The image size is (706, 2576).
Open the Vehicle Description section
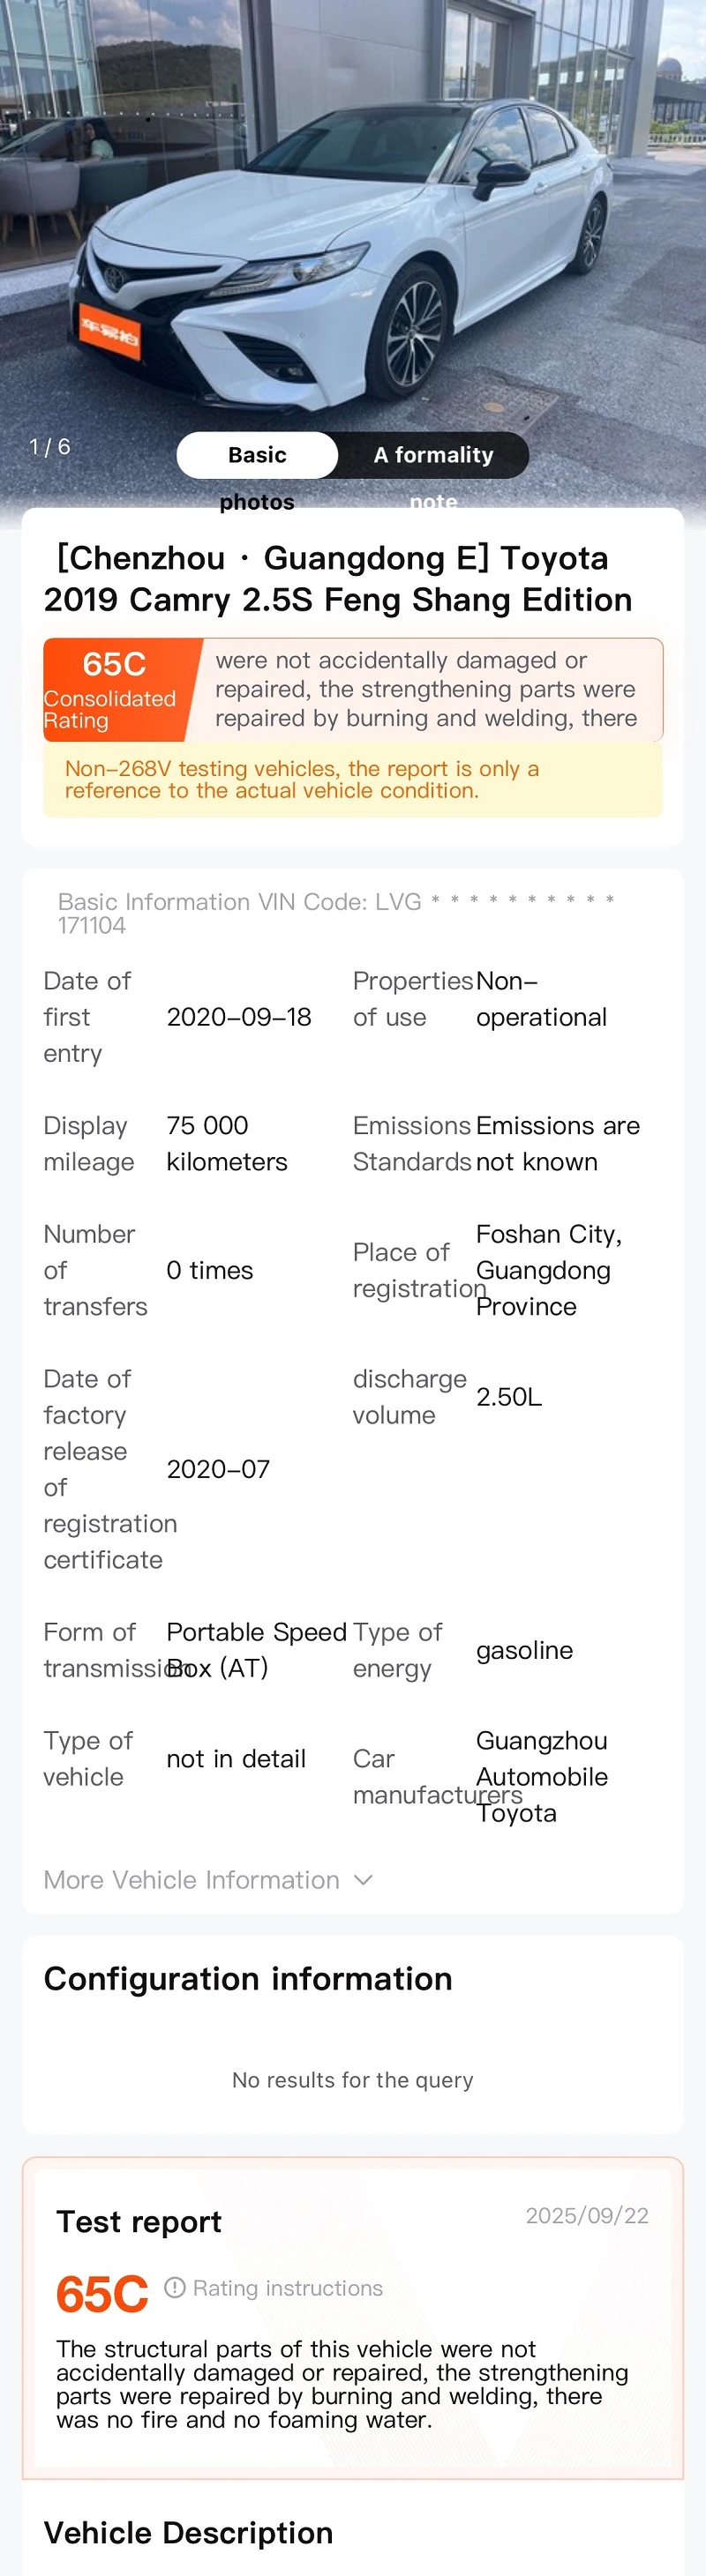pos(188,2533)
